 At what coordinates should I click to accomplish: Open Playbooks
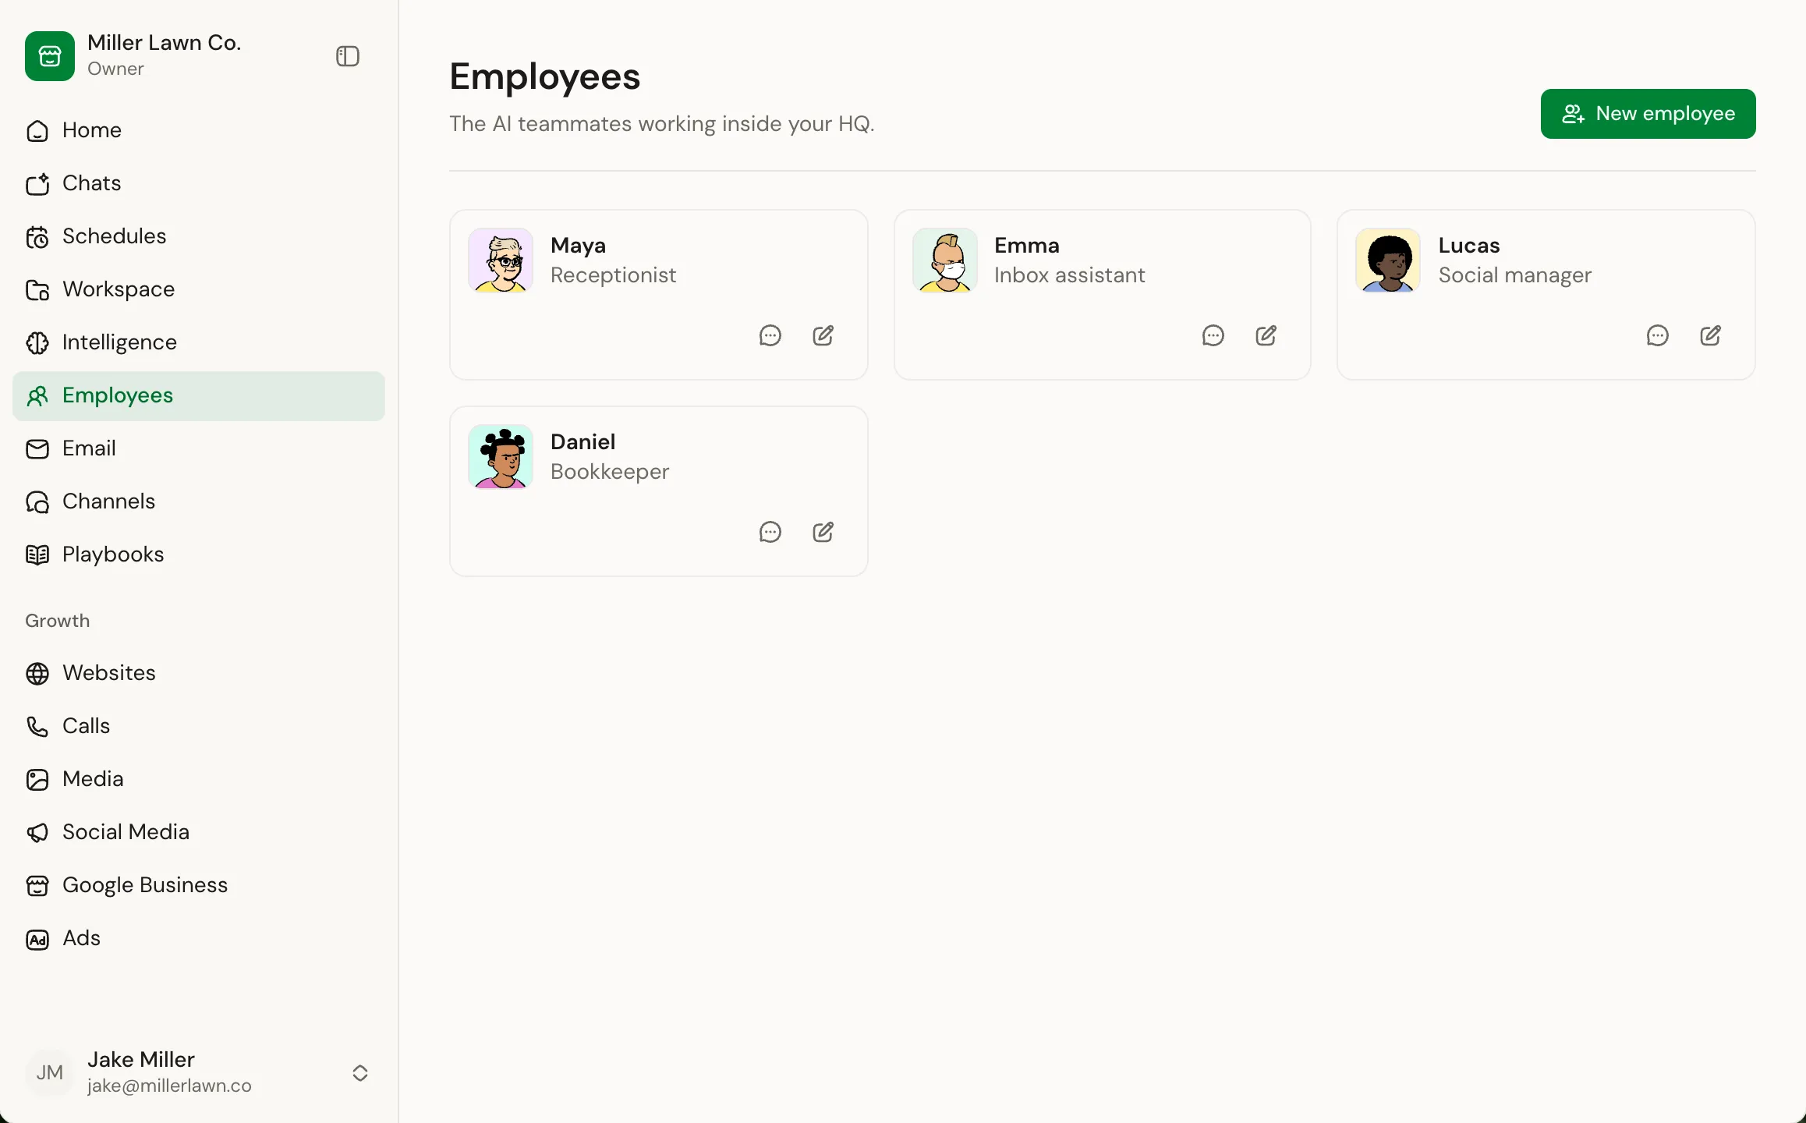point(199,554)
